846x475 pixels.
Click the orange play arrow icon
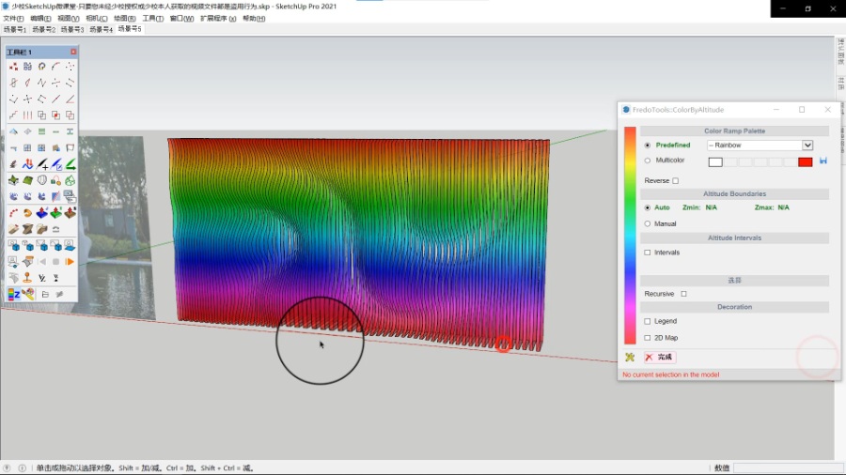(70, 262)
